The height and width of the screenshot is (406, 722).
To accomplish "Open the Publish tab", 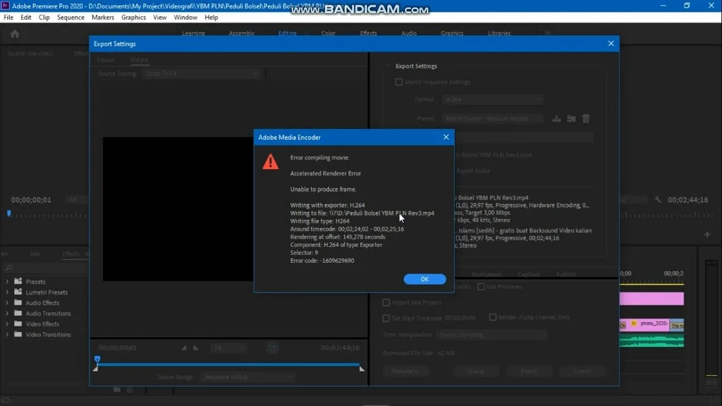I will (566, 274).
